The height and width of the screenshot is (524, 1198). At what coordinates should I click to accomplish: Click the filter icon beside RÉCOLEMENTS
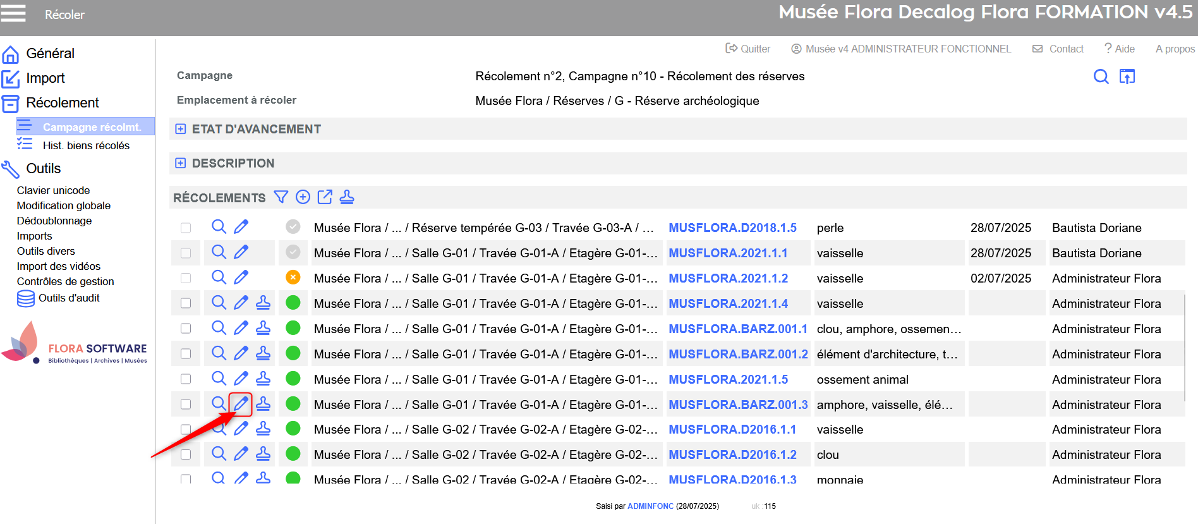[x=281, y=197]
